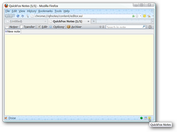Image resolution: width=177 pixels, height=132 pixels.
Task: Click the green puzzle-piece icon in address bar
Action: [x=133, y=16]
